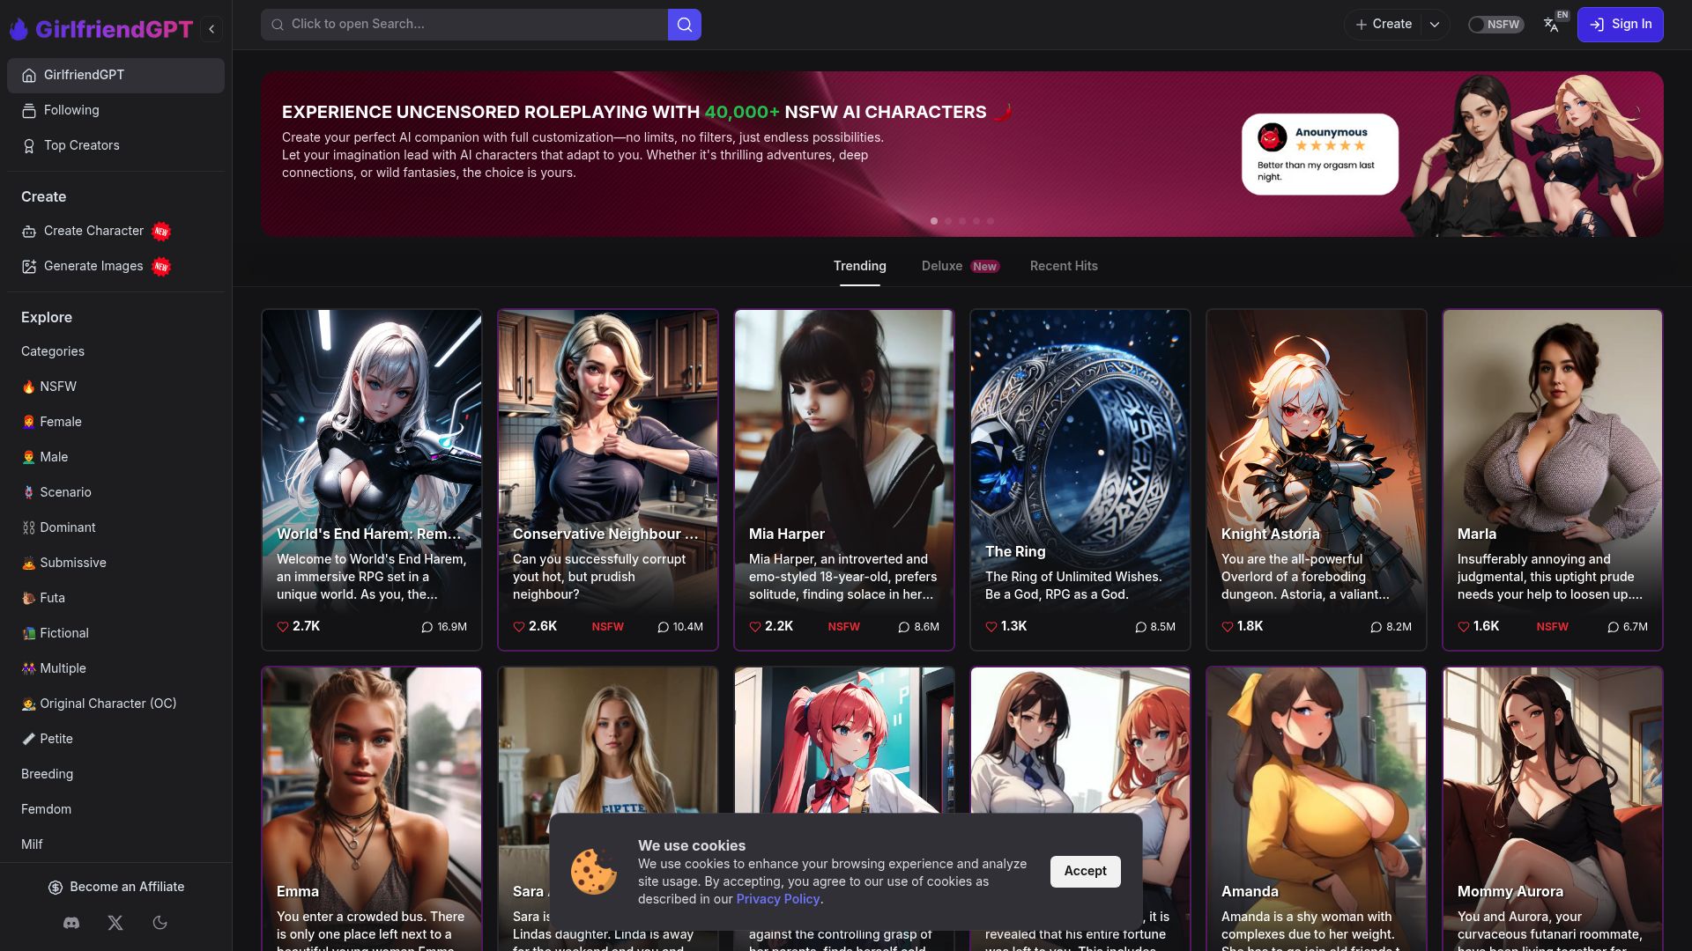The image size is (1692, 951).
Task: Select first banner carousel dot
Action: pos(934,221)
